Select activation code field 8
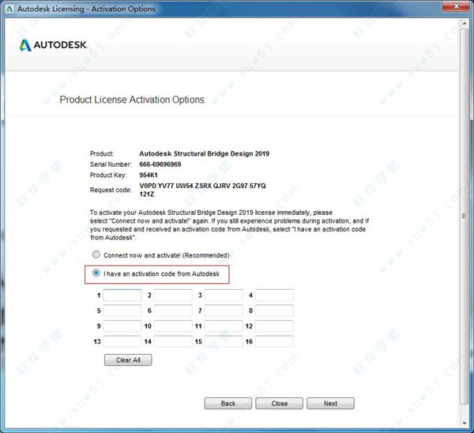Image resolution: width=474 pixels, height=433 pixels. [x=274, y=311]
